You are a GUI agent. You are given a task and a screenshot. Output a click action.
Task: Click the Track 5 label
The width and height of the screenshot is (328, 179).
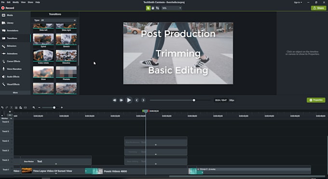click(x=6, y=131)
